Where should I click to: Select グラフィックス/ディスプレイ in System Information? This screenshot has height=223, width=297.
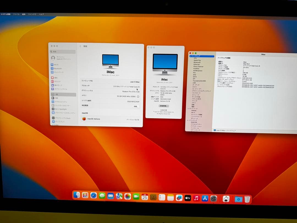(x=202, y=91)
